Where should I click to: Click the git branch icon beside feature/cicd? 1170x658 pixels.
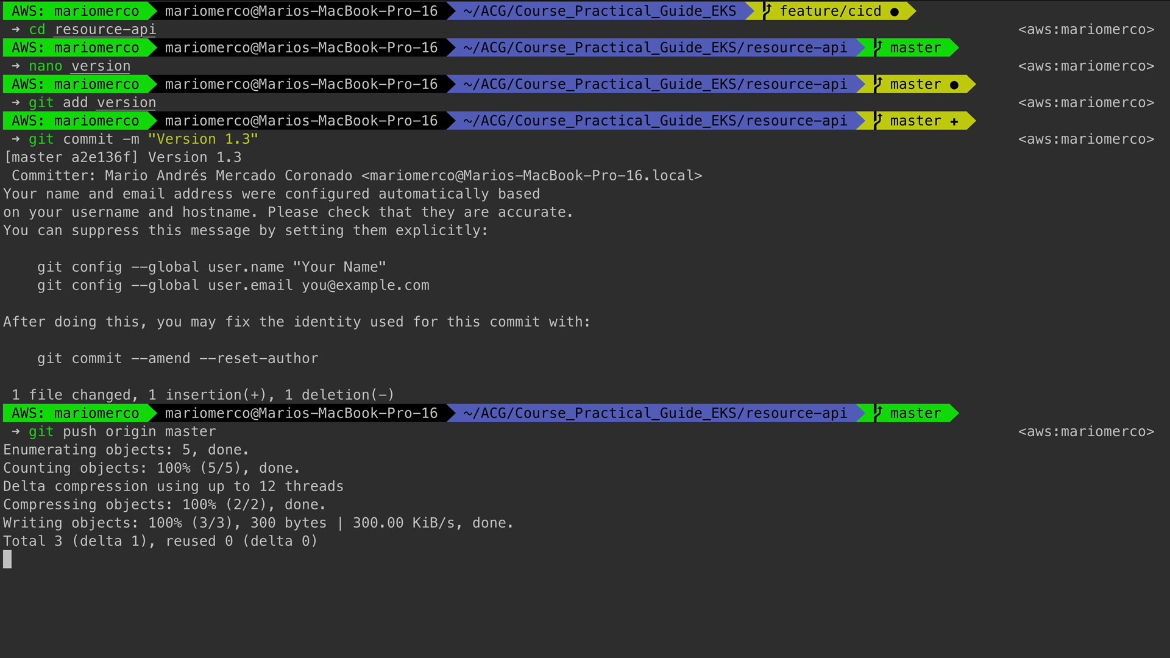[x=767, y=11]
